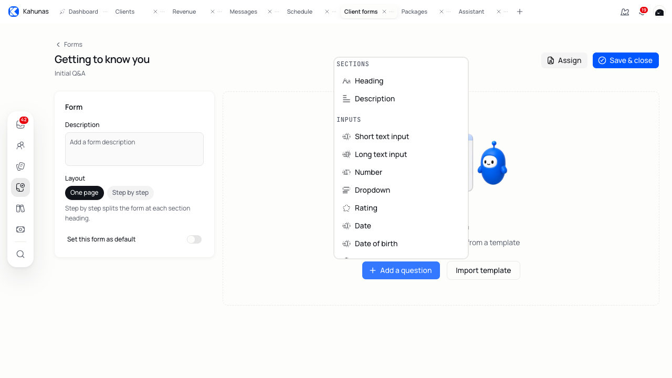This screenshot has width=672, height=378.
Task: Click the Kahunas logo icon
Action: point(14,12)
